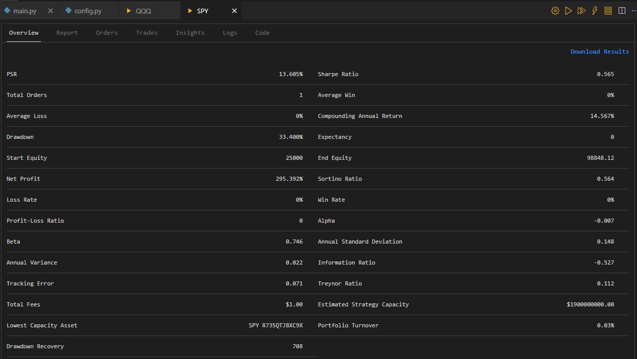Select the Win Rate label
Image resolution: width=637 pixels, height=359 pixels.
coord(331,200)
